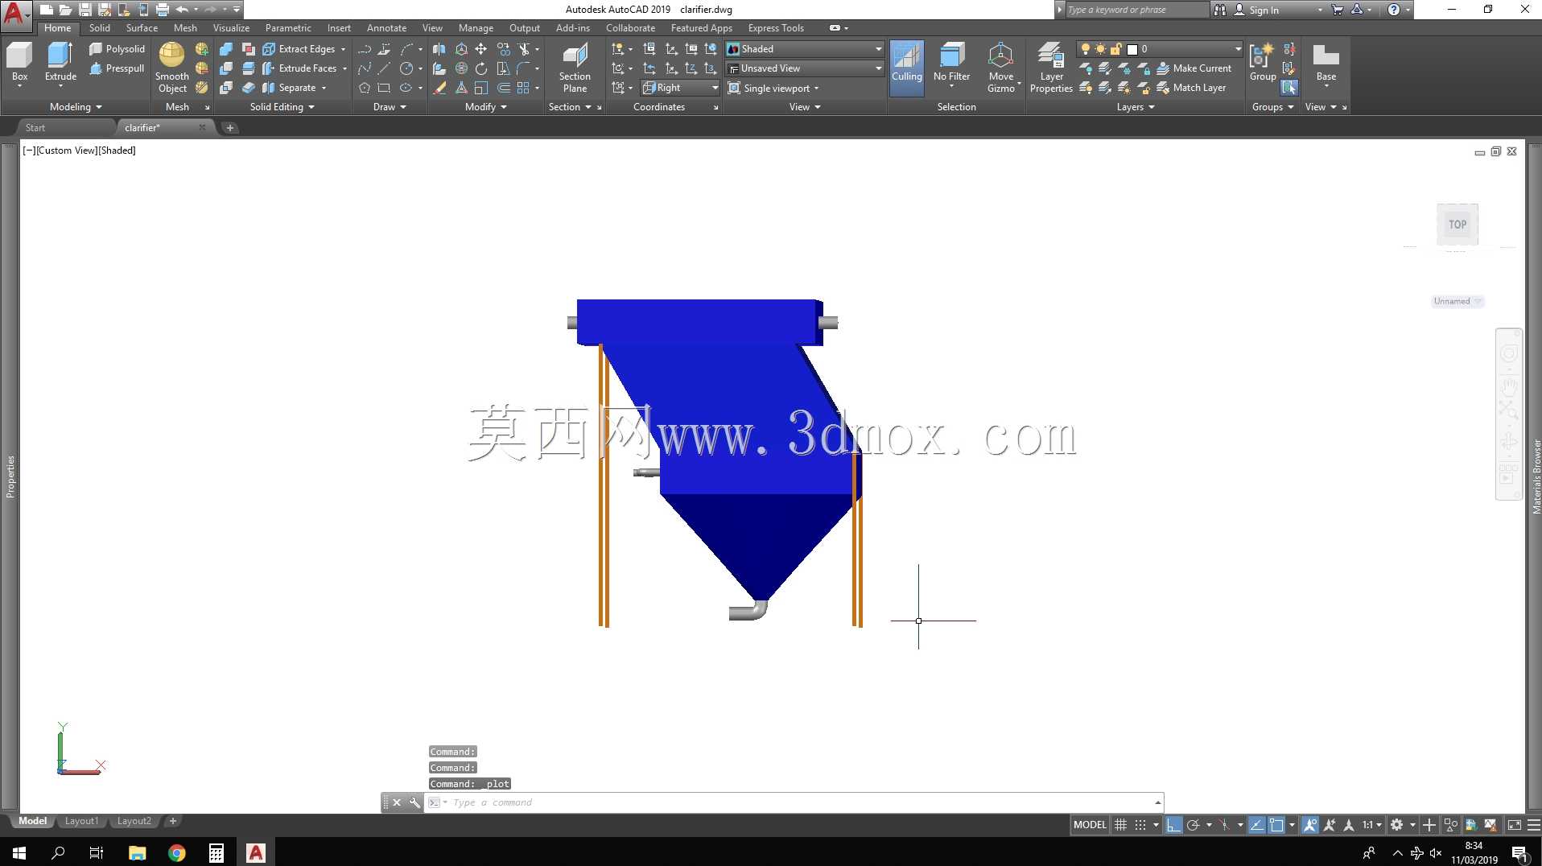The width and height of the screenshot is (1542, 866).
Task: Toggle polar tracking in status bar
Action: click(x=1194, y=825)
